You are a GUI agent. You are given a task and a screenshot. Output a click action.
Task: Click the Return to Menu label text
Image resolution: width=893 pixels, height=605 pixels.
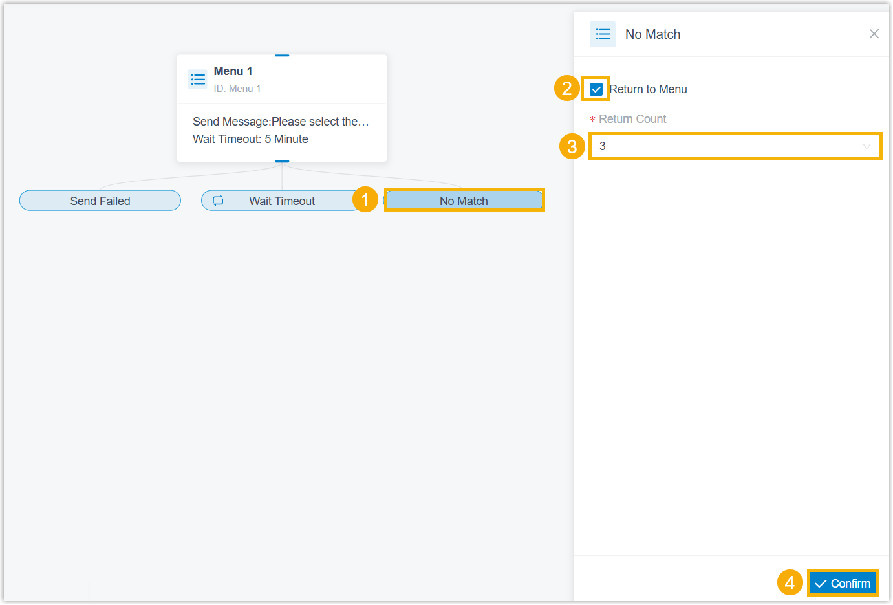pos(648,89)
